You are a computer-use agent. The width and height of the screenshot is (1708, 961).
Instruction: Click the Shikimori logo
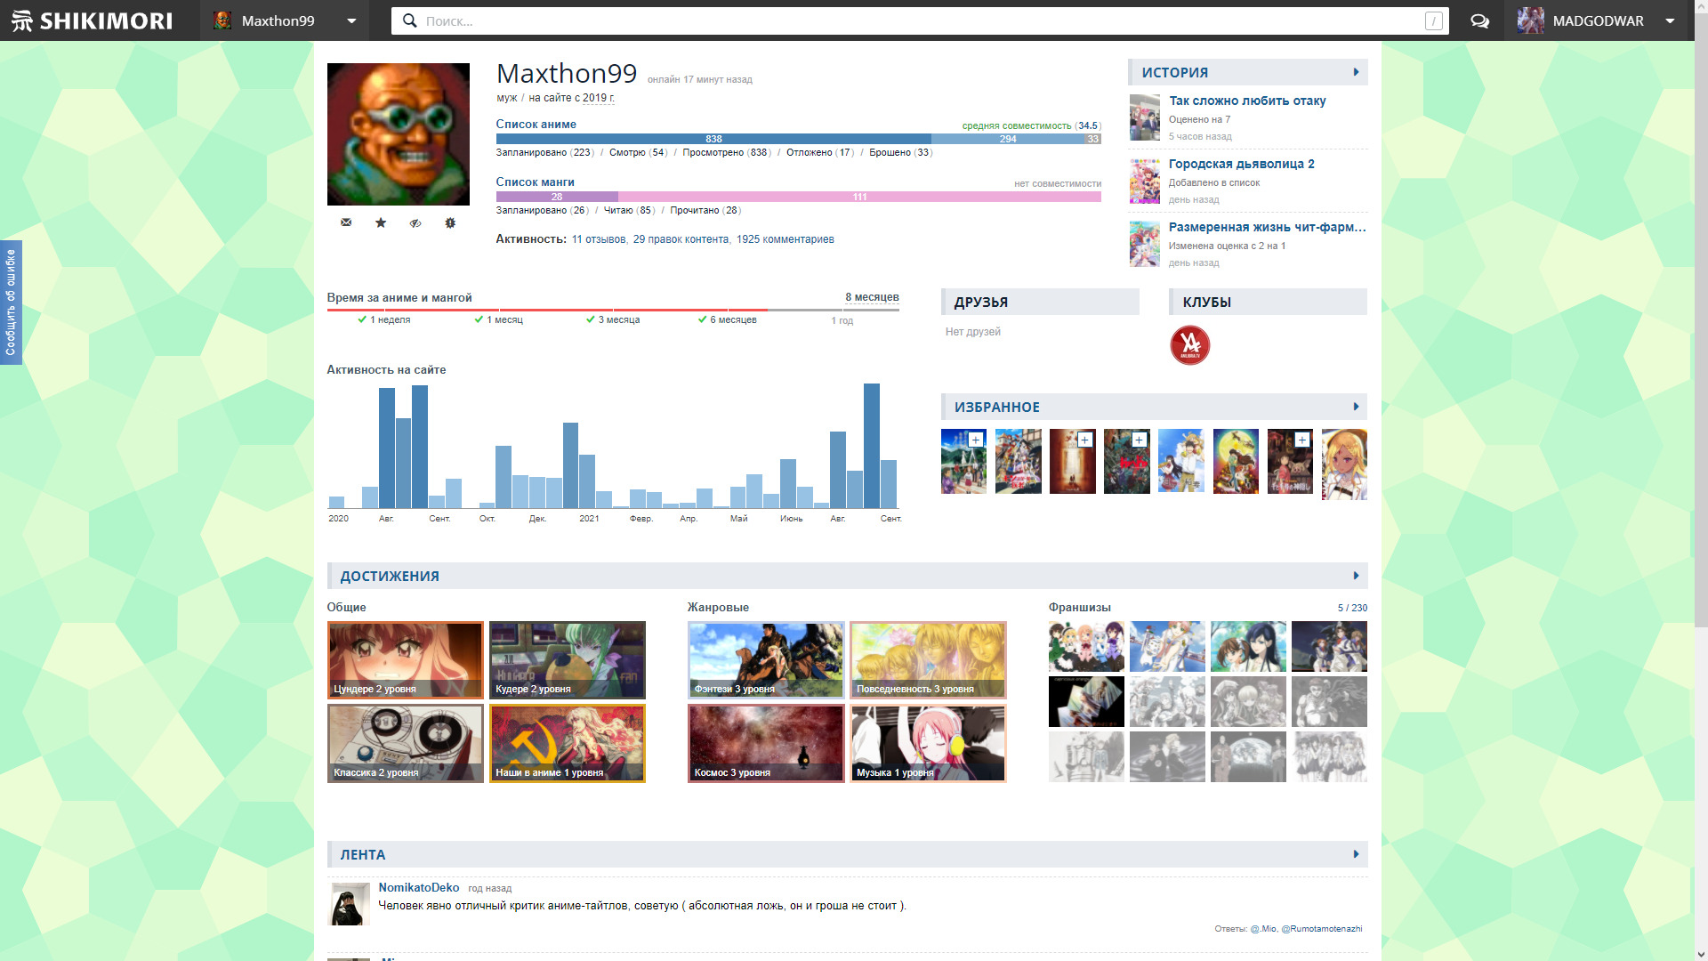point(92,20)
